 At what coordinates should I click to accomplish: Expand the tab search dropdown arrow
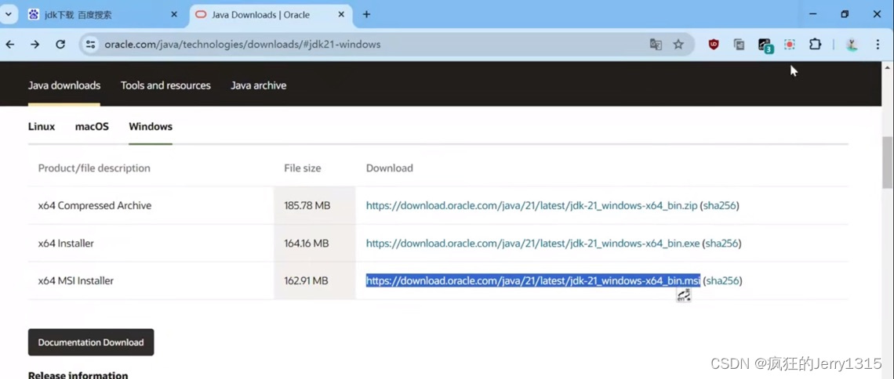[9, 14]
